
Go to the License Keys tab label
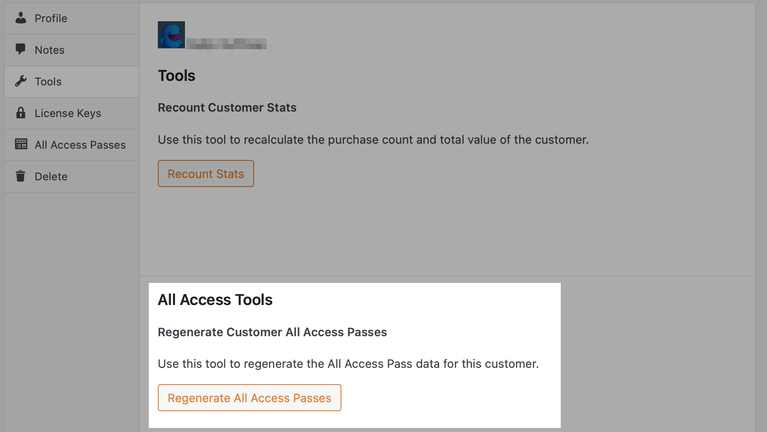click(x=68, y=113)
